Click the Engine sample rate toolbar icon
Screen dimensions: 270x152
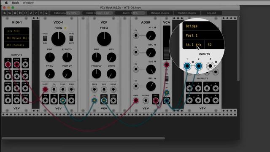click(x=41, y=13)
